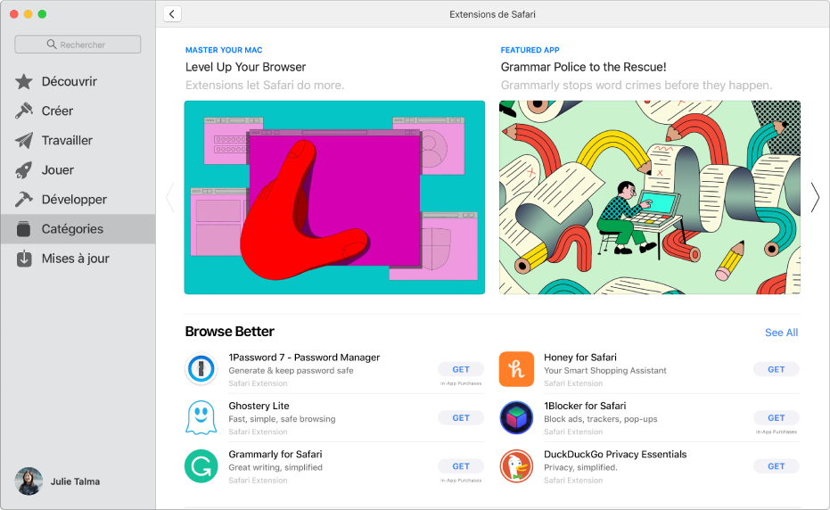Select Créer in the sidebar

click(x=78, y=111)
